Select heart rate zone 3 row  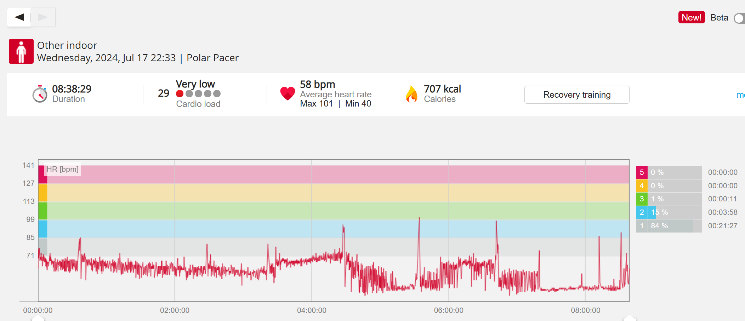coord(669,199)
